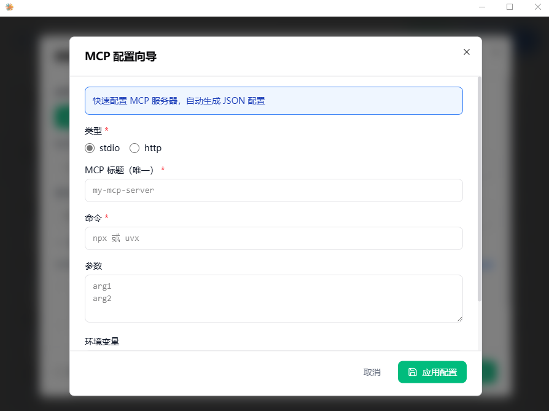The width and height of the screenshot is (549, 411).
Task: Click the 环境变量 section label
Action: 102,342
